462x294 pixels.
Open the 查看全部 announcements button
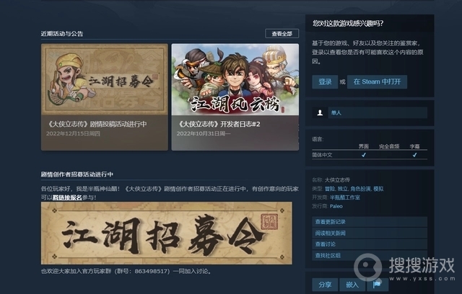282,34
